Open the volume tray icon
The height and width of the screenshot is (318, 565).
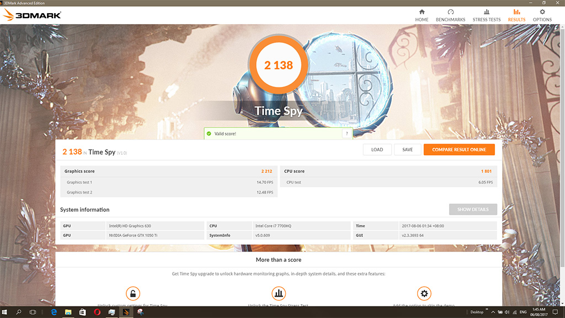click(x=507, y=312)
